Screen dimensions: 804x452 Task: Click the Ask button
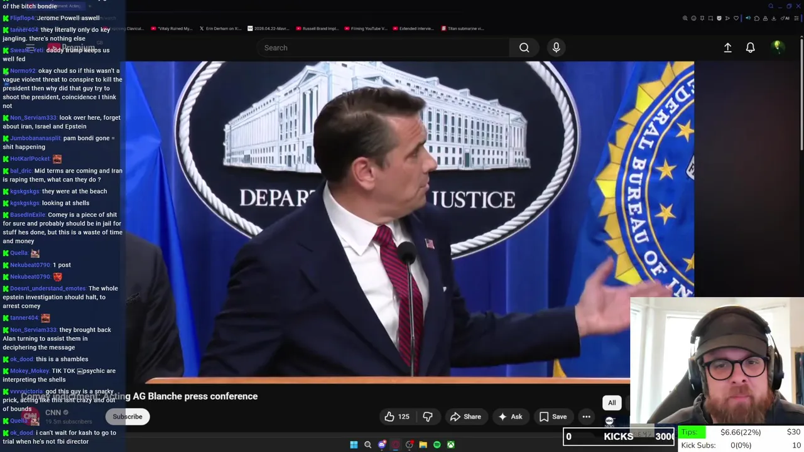510,416
